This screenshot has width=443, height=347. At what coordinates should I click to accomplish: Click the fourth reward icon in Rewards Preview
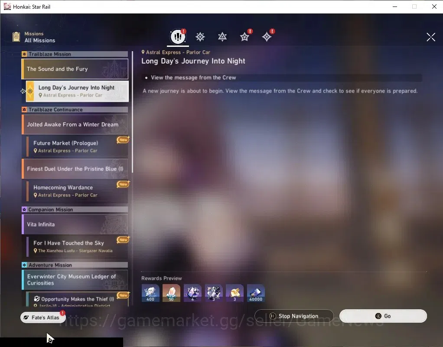pos(214,293)
